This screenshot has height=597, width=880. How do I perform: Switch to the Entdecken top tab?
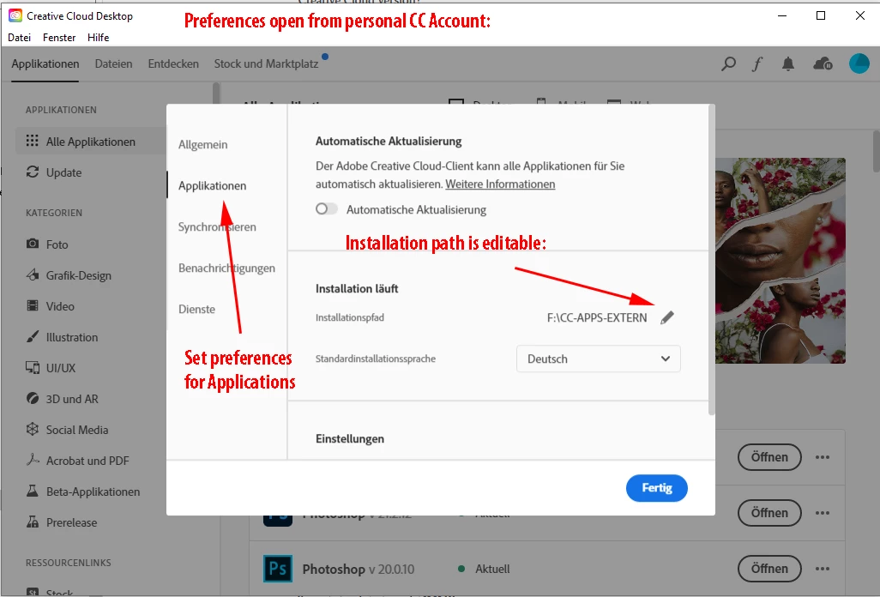(x=173, y=64)
